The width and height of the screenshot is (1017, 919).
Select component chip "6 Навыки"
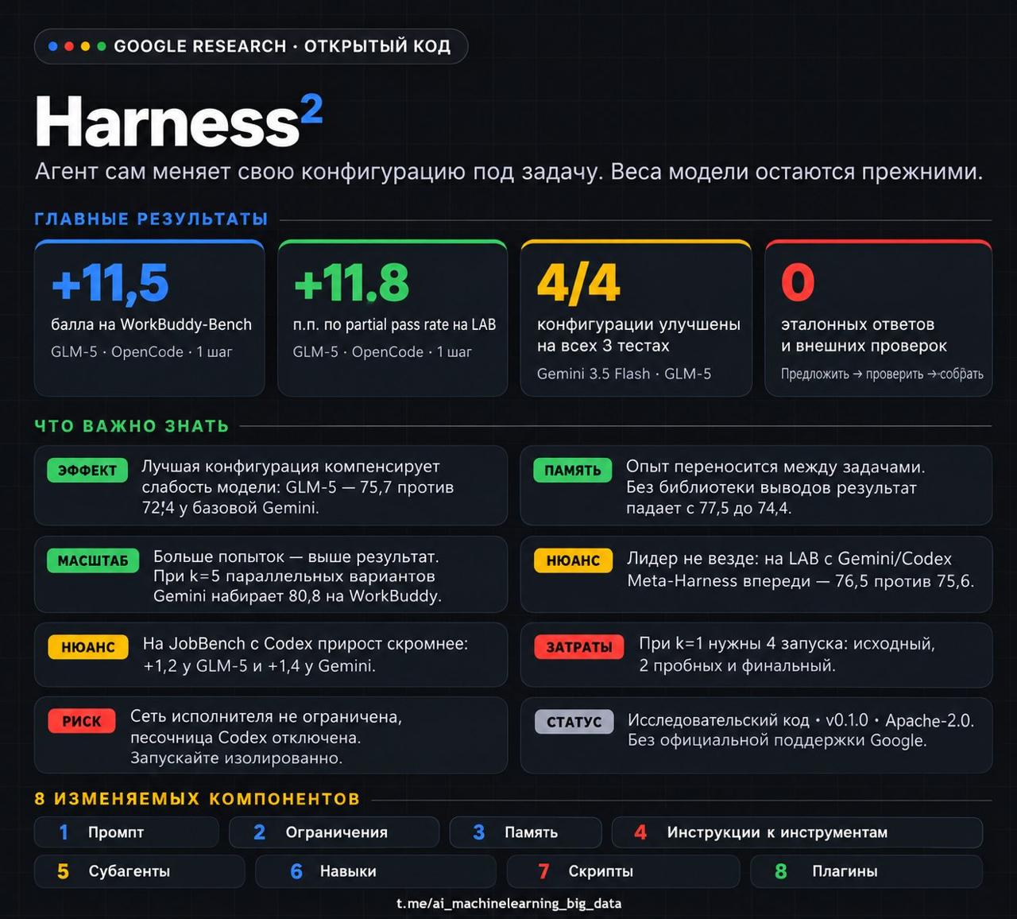376,871
